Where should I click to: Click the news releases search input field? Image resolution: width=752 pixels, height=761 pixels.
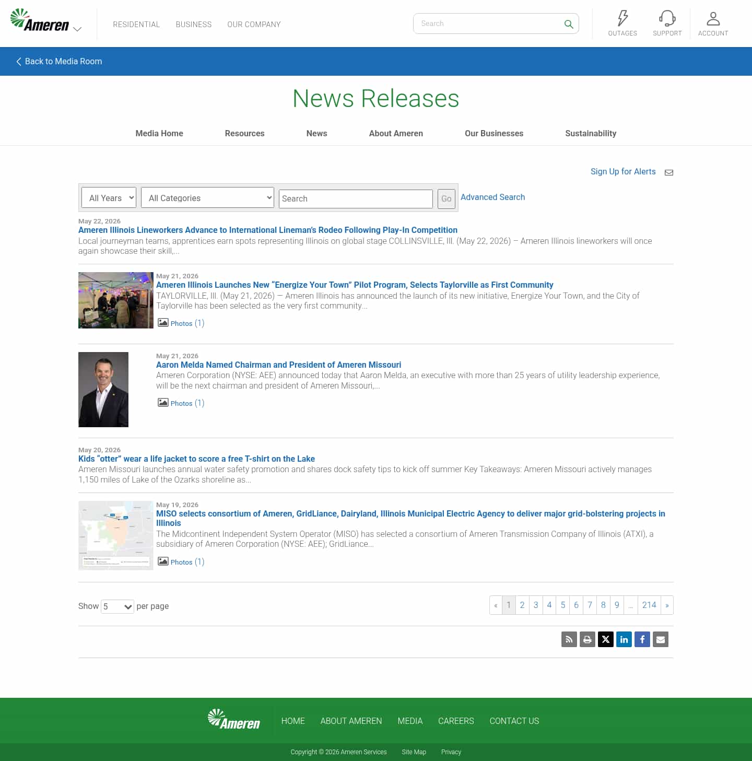pos(356,198)
